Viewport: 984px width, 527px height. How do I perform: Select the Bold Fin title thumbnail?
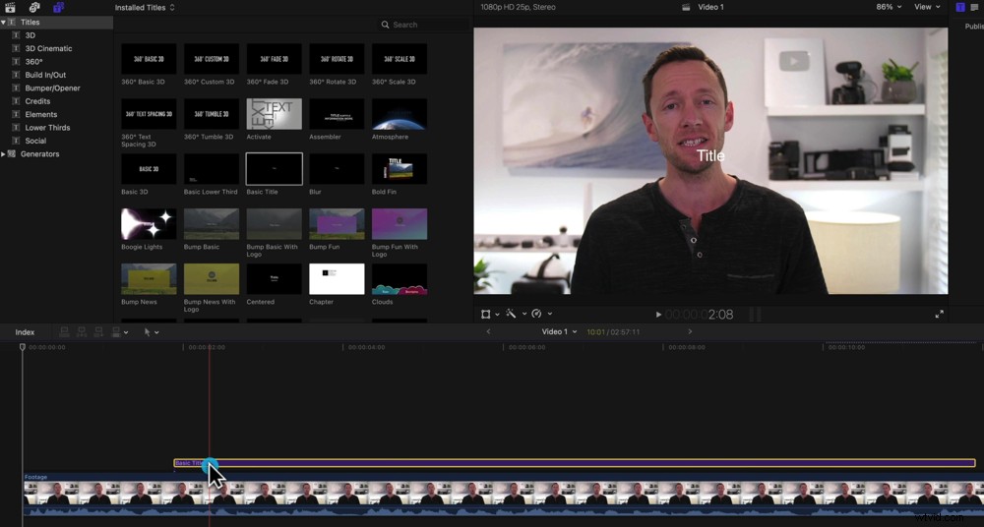point(400,169)
